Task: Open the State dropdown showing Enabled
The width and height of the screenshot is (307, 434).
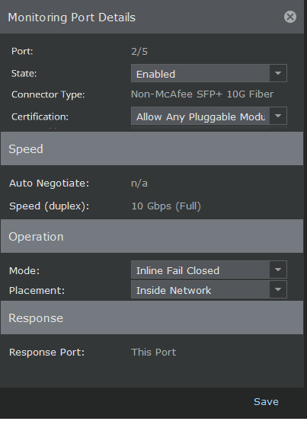Action: pos(209,73)
